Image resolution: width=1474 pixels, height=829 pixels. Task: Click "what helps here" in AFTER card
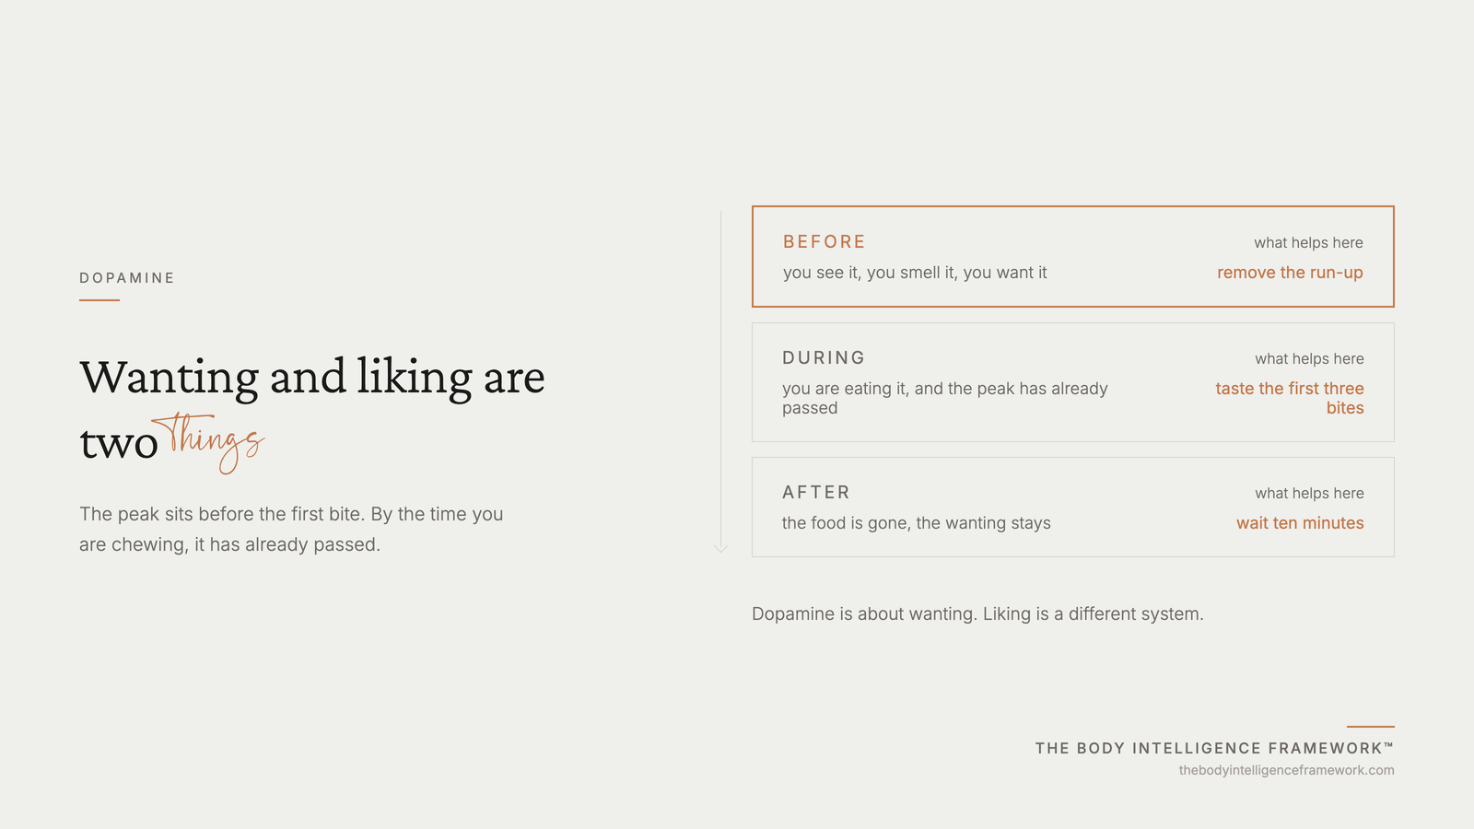[x=1309, y=494]
